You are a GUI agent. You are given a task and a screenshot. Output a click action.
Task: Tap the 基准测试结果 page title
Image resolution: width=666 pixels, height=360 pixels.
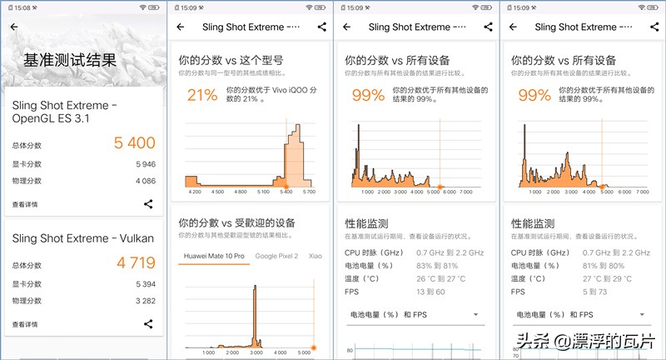70,60
